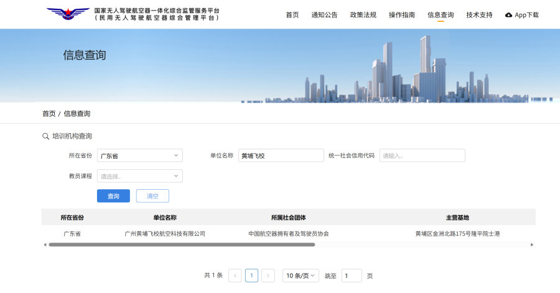Click the 培训机构查询 section title
Image resolution: width=560 pixels, height=293 pixels.
pos(72,136)
